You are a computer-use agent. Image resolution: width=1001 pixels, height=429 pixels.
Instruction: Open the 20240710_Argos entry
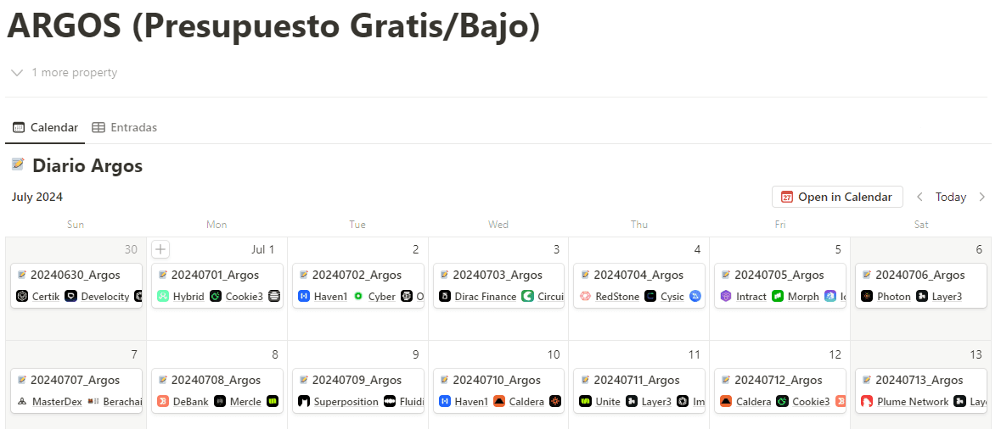pyautogui.click(x=498, y=380)
